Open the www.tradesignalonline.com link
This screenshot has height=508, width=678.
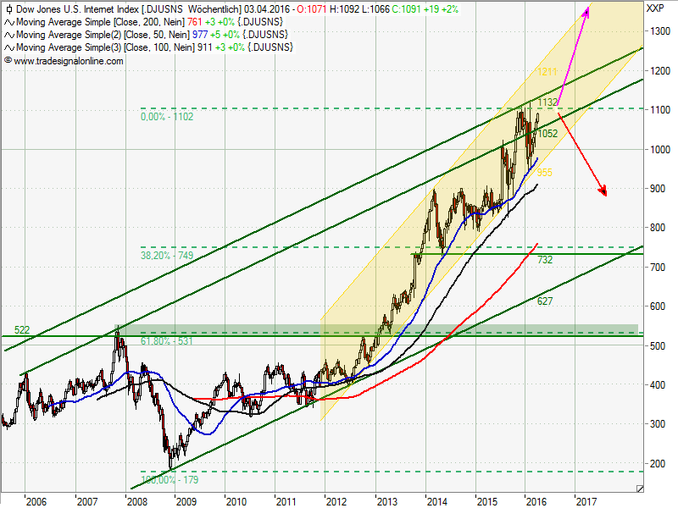click(69, 61)
